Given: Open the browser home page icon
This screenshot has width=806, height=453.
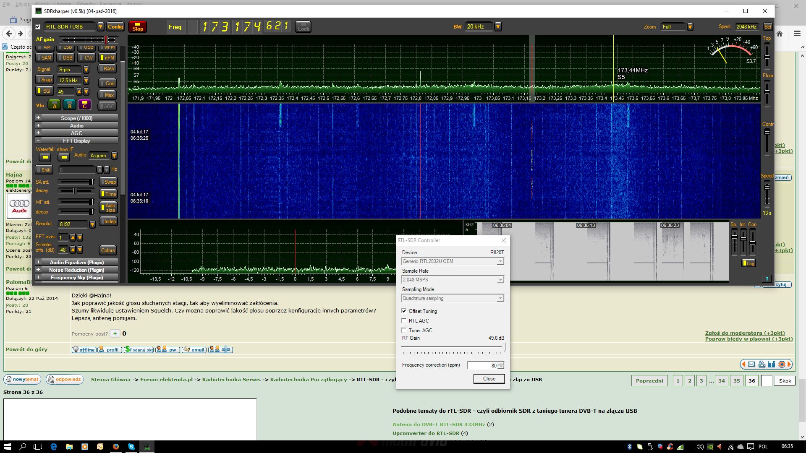Looking at the screenshot, I should coord(780,34).
